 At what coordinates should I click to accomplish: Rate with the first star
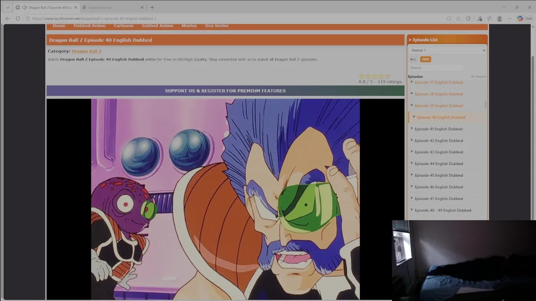pos(361,77)
